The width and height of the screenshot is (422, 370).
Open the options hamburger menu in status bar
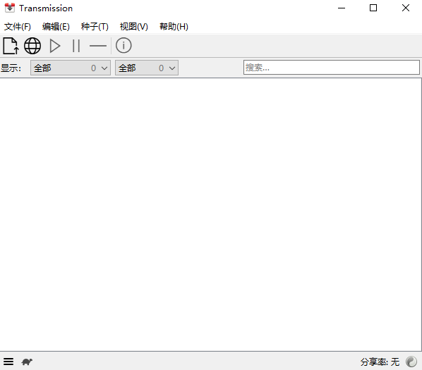[x=8, y=362]
